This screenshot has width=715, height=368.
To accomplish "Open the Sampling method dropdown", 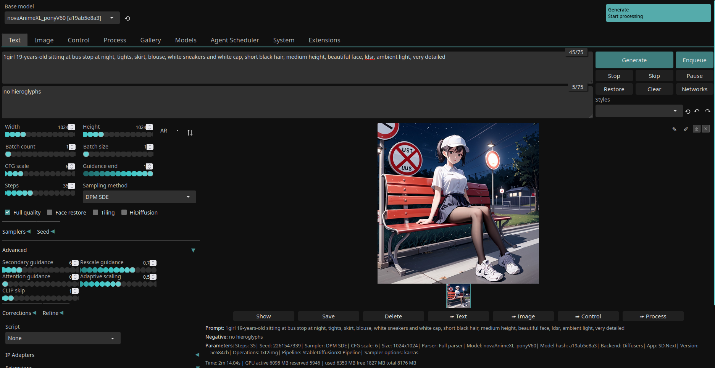I will [139, 197].
